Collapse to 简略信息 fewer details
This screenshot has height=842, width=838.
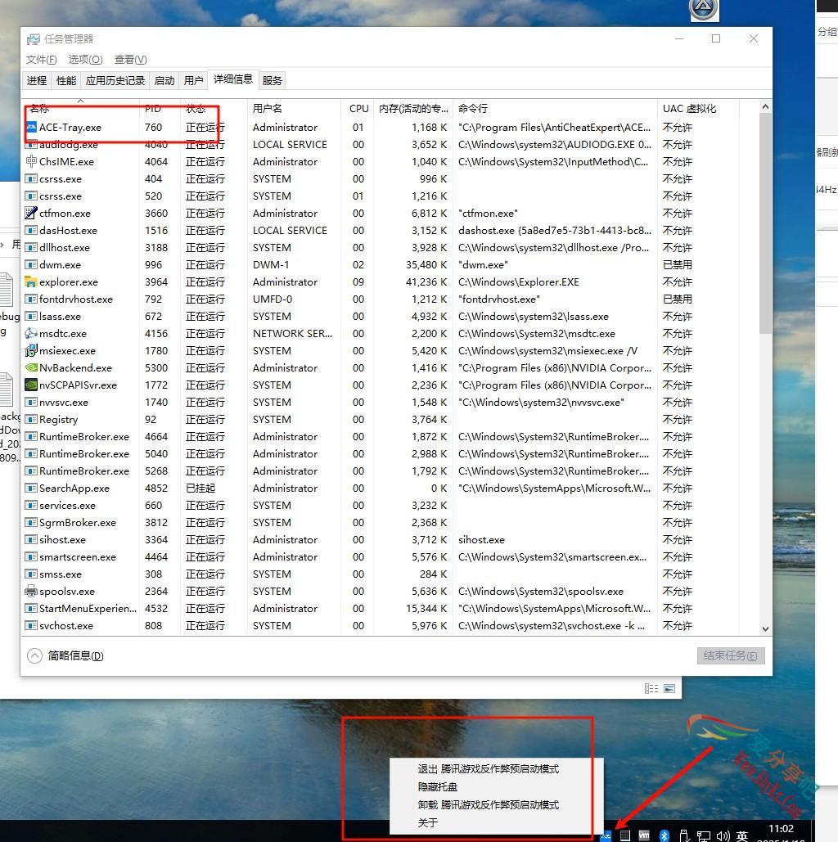click(x=65, y=655)
